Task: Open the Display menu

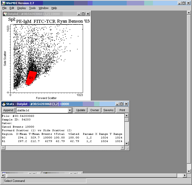Action: coord(22,8)
